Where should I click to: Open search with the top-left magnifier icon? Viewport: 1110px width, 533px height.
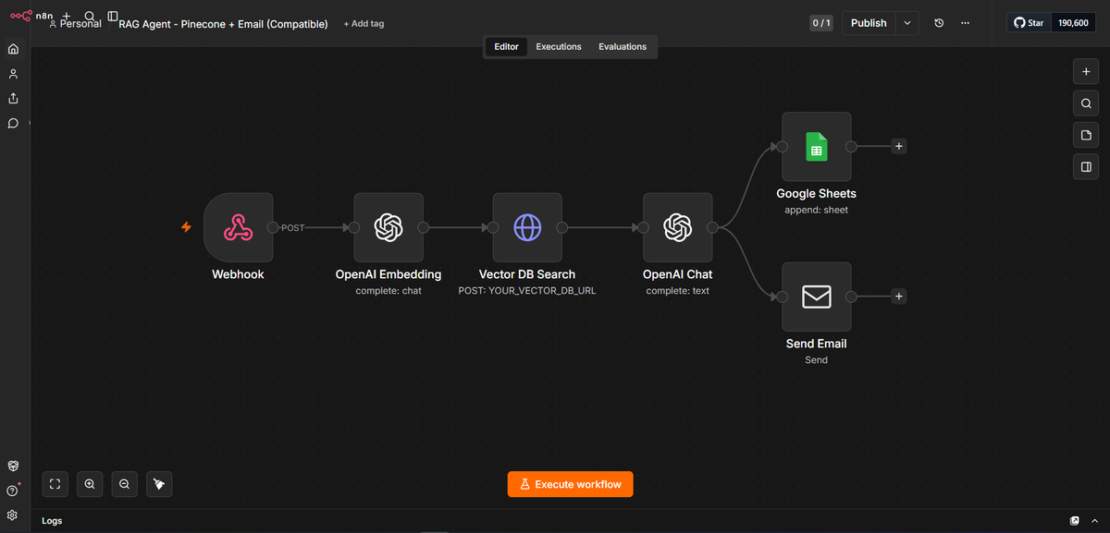pyautogui.click(x=90, y=16)
